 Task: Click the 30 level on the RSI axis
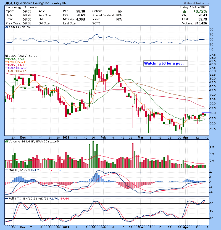[x=212, y=45]
